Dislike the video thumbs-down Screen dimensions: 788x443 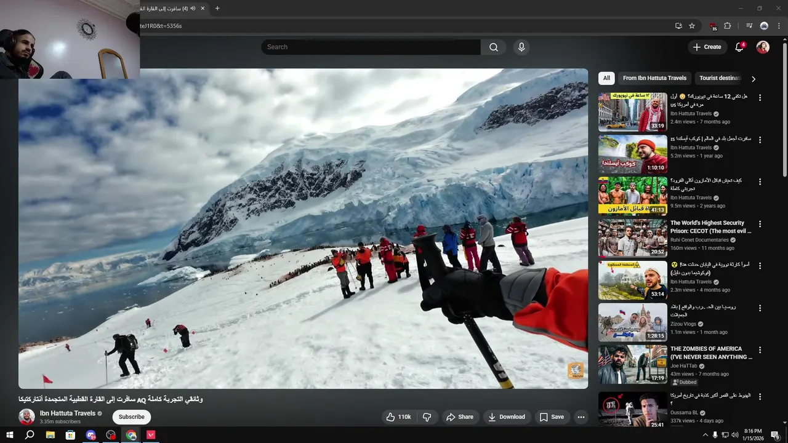[427, 417]
